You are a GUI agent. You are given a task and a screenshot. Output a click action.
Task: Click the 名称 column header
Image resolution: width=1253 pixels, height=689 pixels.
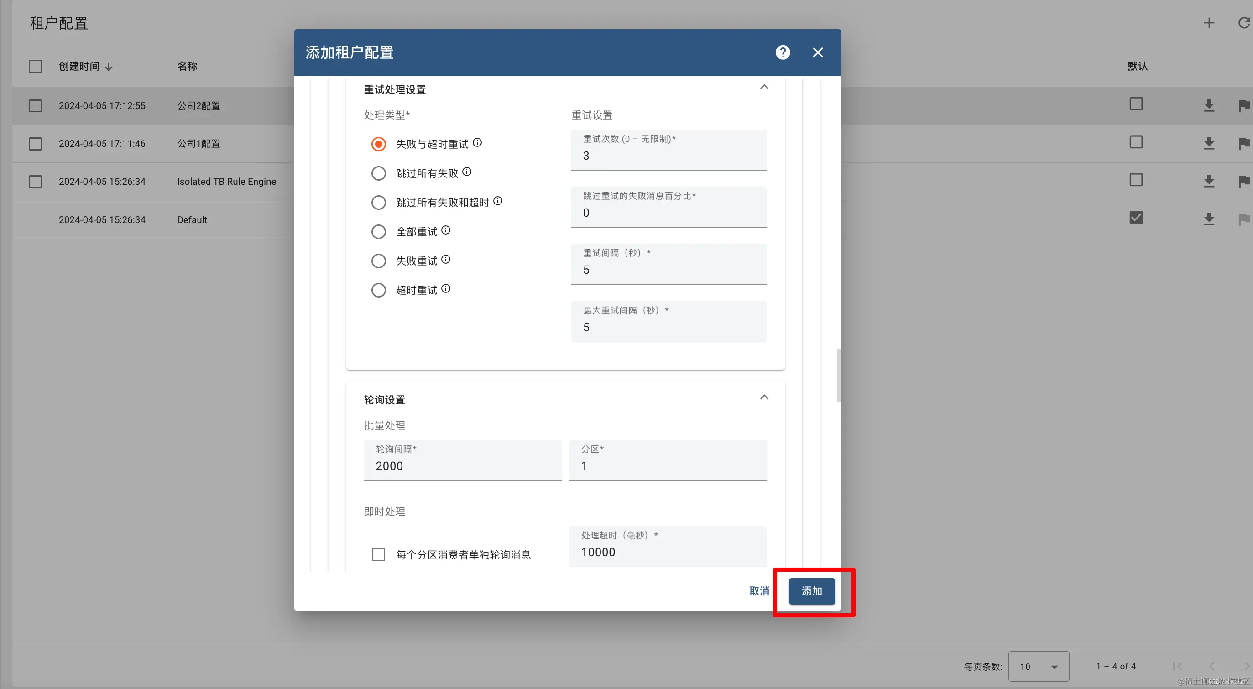(x=187, y=66)
